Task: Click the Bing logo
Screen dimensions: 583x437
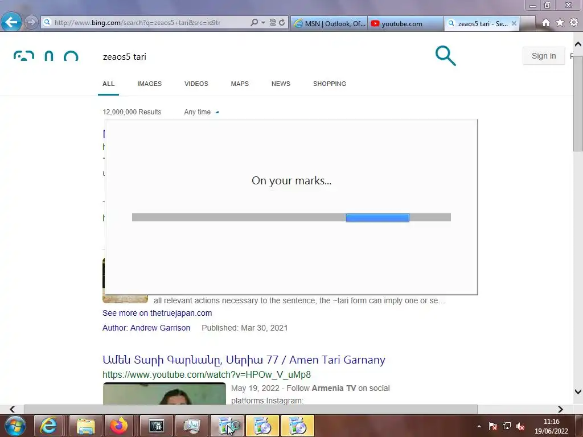Action: [46, 56]
